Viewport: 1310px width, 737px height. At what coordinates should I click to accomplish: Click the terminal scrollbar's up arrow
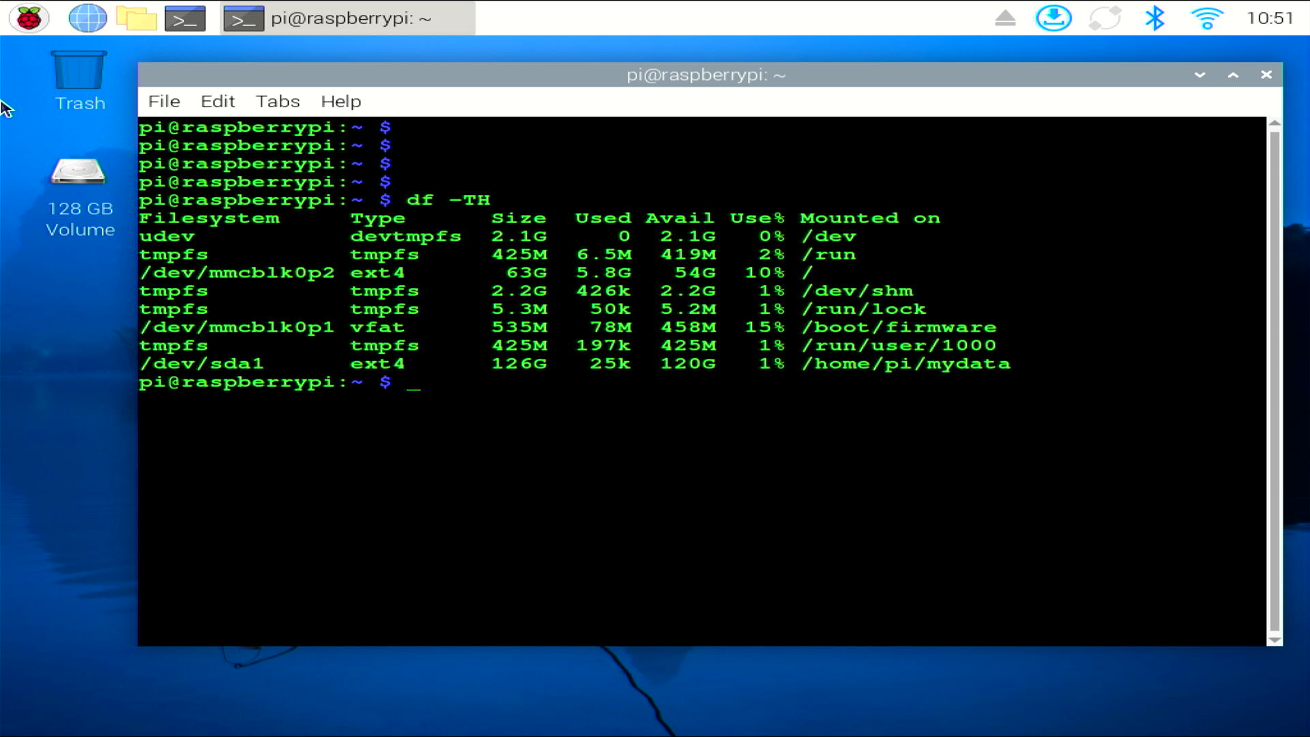pyautogui.click(x=1274, y=124)
